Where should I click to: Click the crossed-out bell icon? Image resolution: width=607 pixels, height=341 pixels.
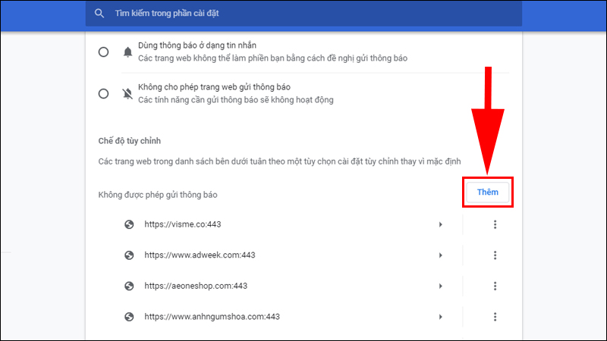(127, 93)
